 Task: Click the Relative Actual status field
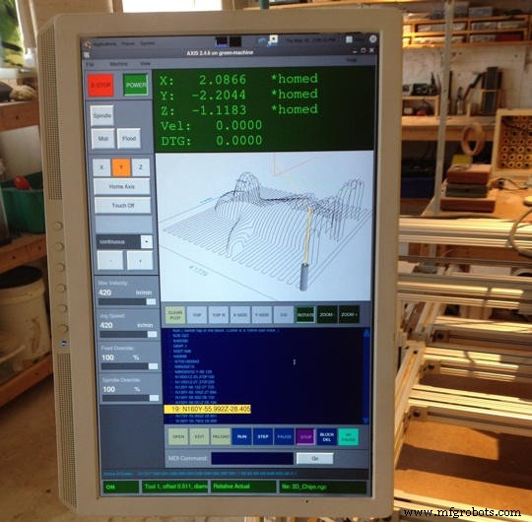pyautogui.click(x=243, y=487)
